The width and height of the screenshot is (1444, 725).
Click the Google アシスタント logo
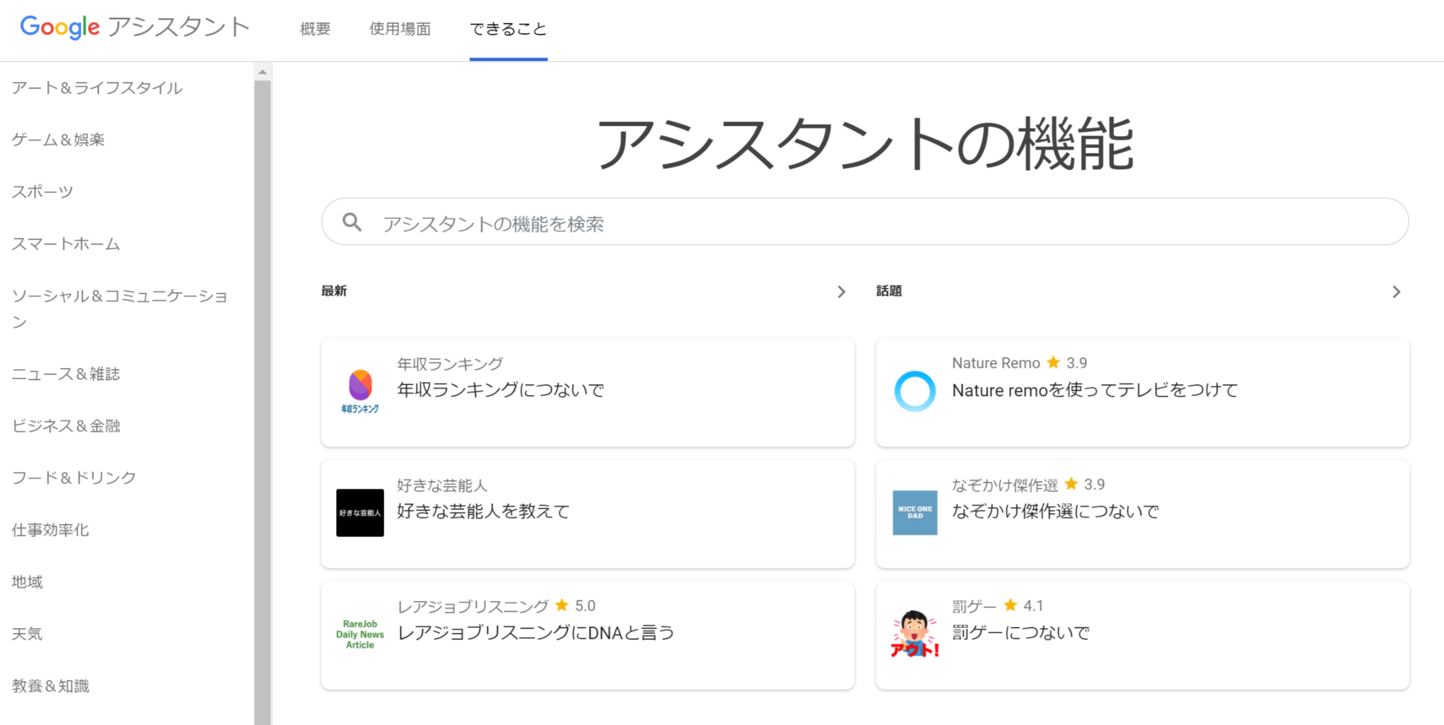(134, 28)
